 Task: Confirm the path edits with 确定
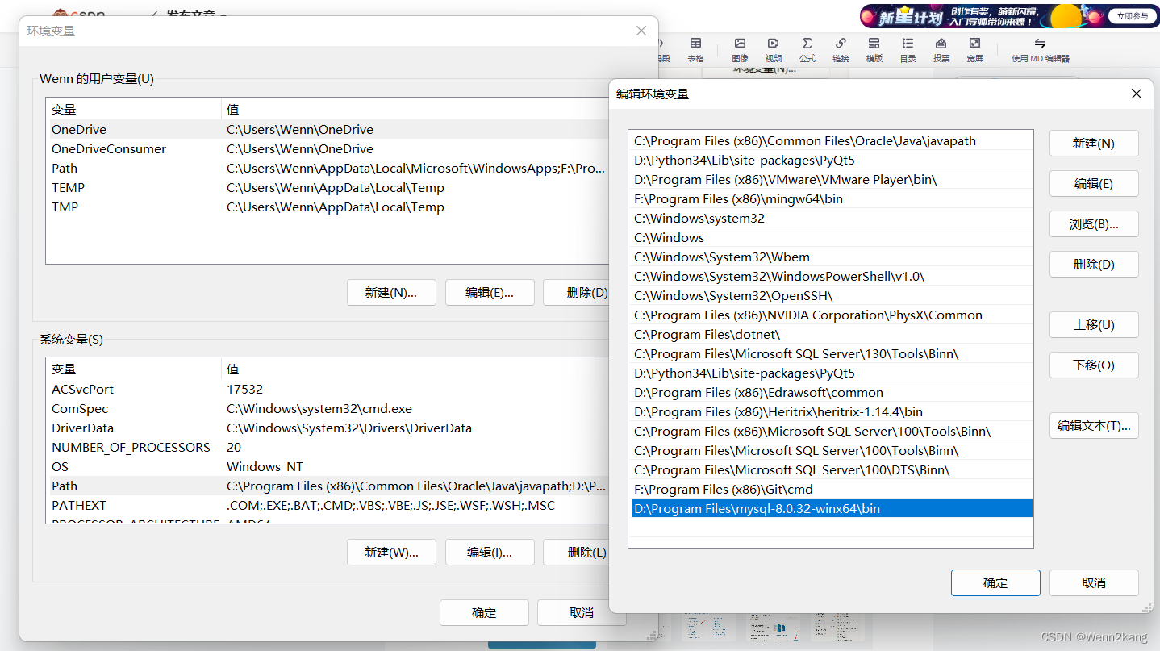[x=995, y=582]
